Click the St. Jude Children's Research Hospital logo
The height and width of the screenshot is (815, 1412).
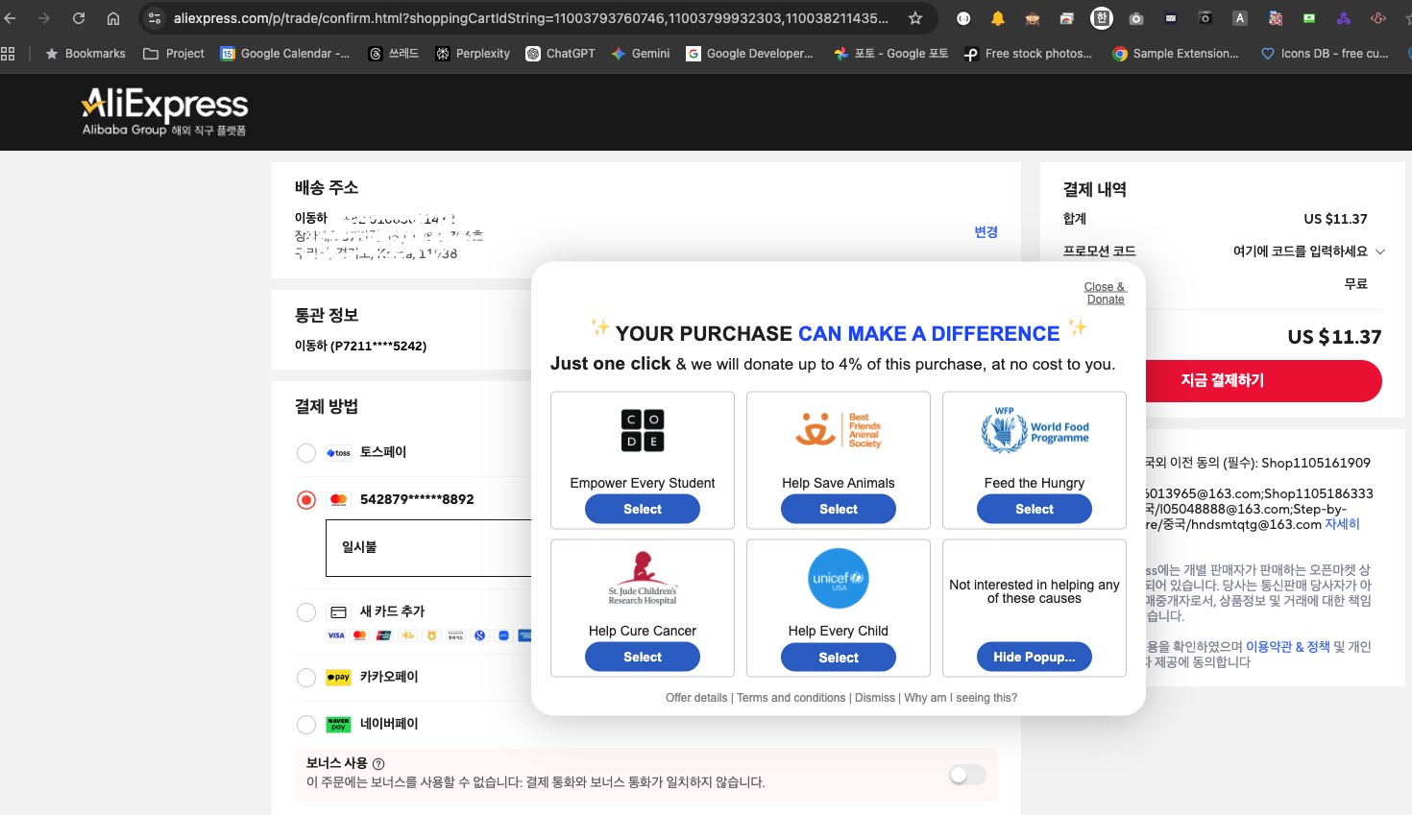pyautogui.click(x=643, y=578)
